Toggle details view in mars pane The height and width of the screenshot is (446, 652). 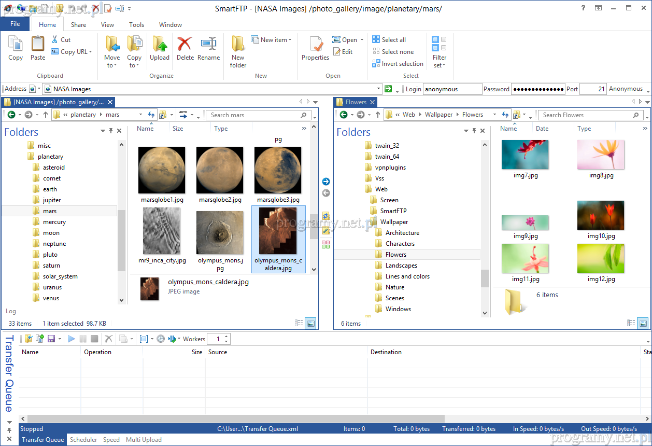299,323
